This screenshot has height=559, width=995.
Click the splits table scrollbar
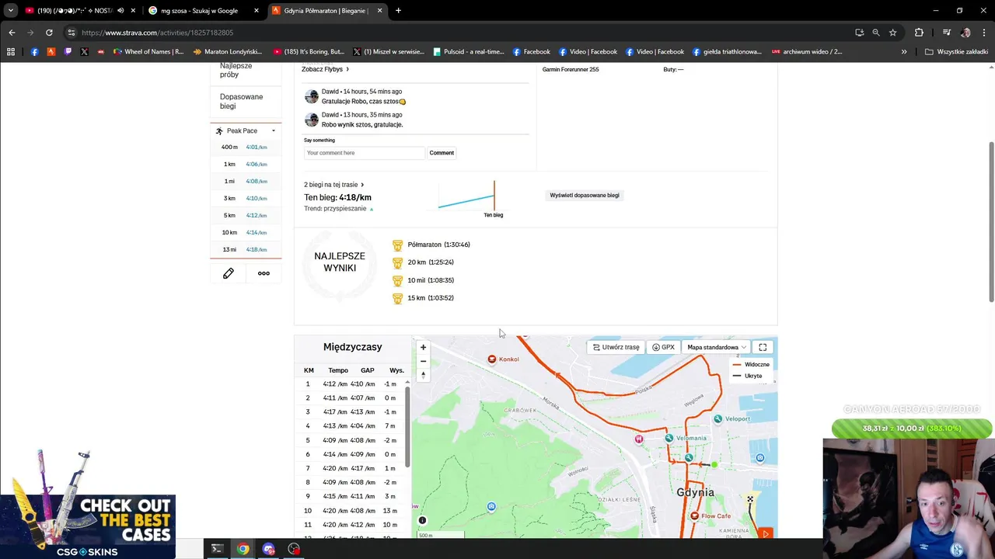[407, 427]
